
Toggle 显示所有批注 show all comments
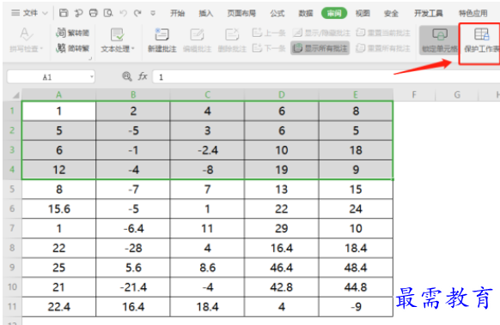320,48
